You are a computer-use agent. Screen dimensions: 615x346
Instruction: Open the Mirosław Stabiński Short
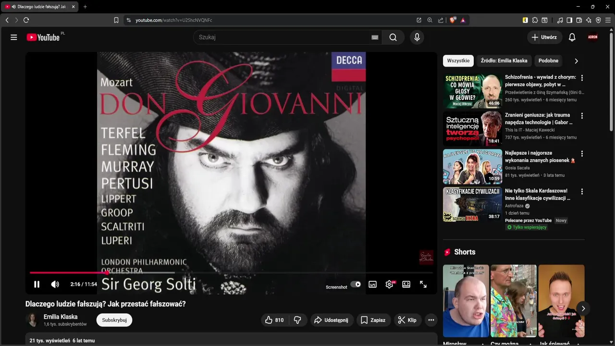coord(466,301)
